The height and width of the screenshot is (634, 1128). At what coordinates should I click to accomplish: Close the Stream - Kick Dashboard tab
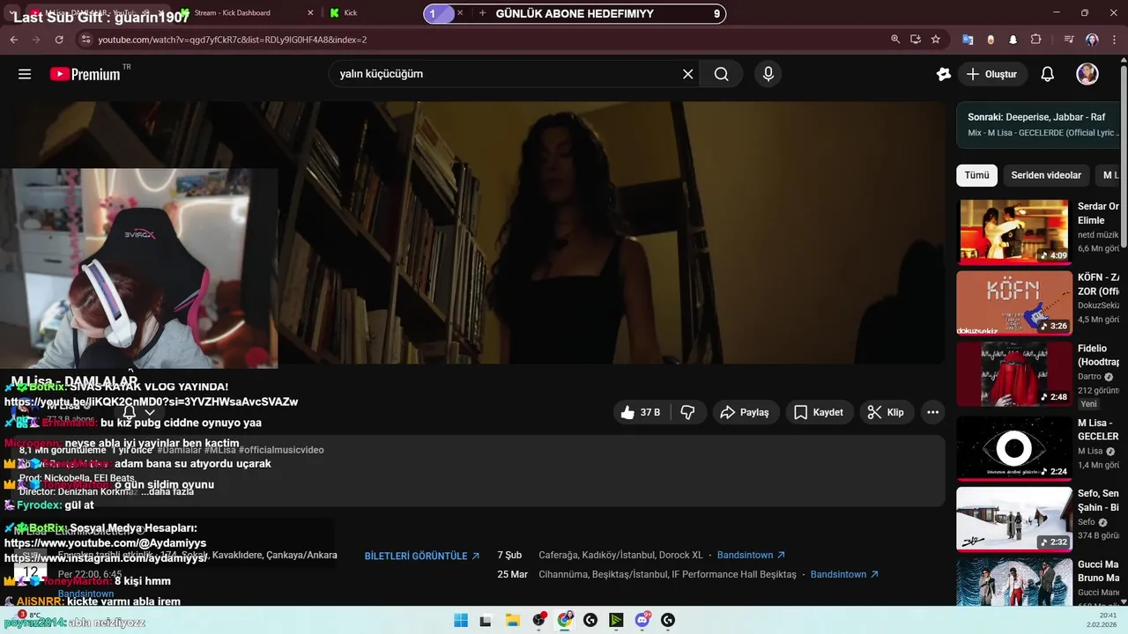click(310, 13)
